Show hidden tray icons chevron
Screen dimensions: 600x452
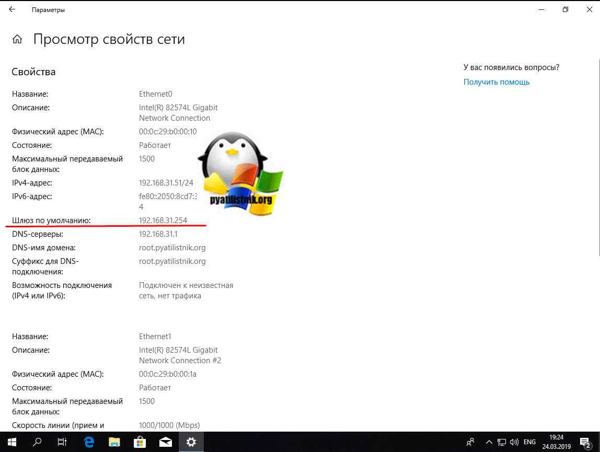click(489, 442)
